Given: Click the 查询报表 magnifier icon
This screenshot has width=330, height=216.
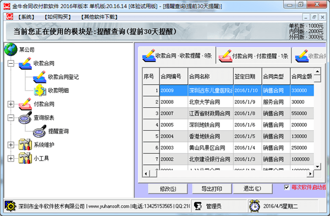Looking at the screenshot, I should click(x=25, y=118).
